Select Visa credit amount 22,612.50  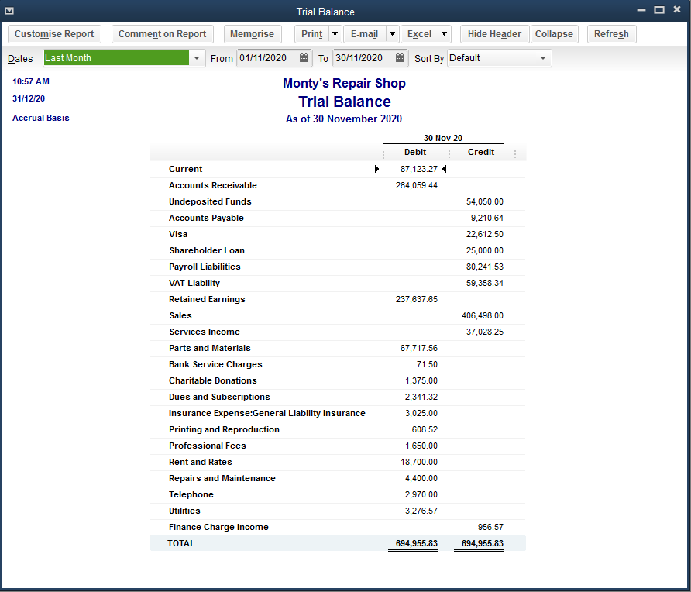pos(485,235)
